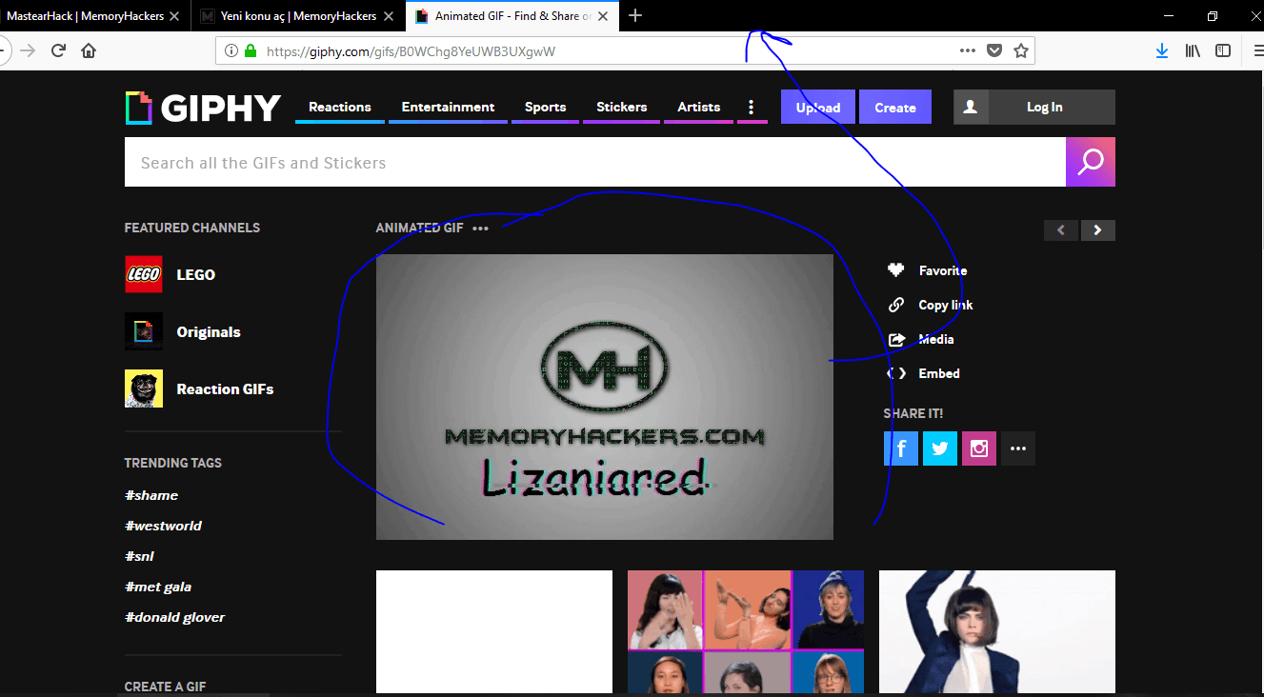Click the user avatar icon
This screenshot has height=697, width=1264.
pyautogui.click(x=971, y=108)
